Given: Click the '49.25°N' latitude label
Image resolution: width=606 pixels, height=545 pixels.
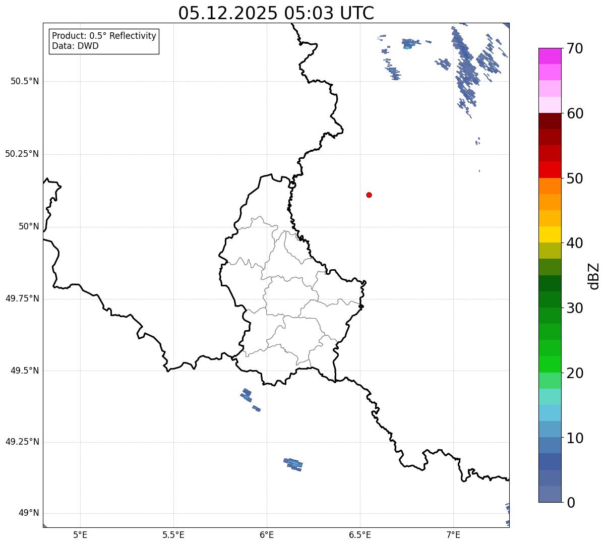Looking at the screenshot, I should 22,442.
